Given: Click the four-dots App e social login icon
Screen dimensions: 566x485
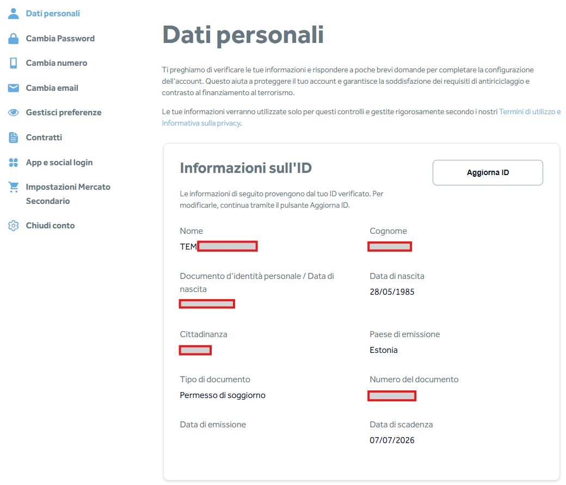Looking at the screenshot, I should (x=14, y=163).
